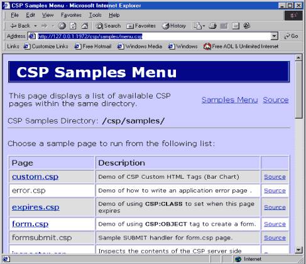306x264 pixels.
Task: Click the Forward arrow button
Action: point(45,26)
